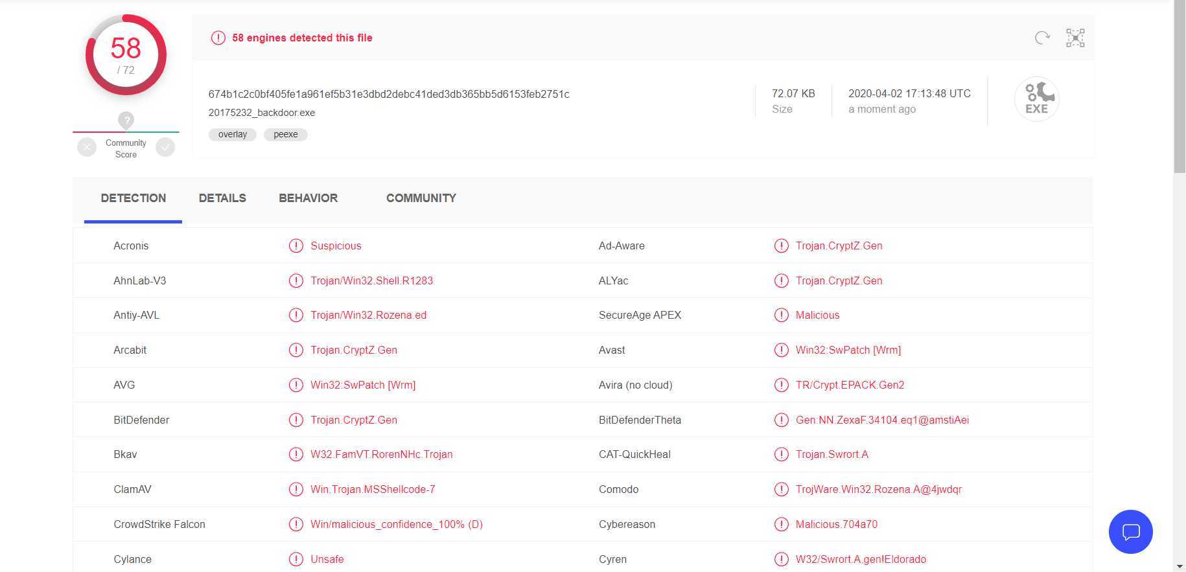
Task: Click 'Unsafe' result for Cylance
Action: [327, 559]
